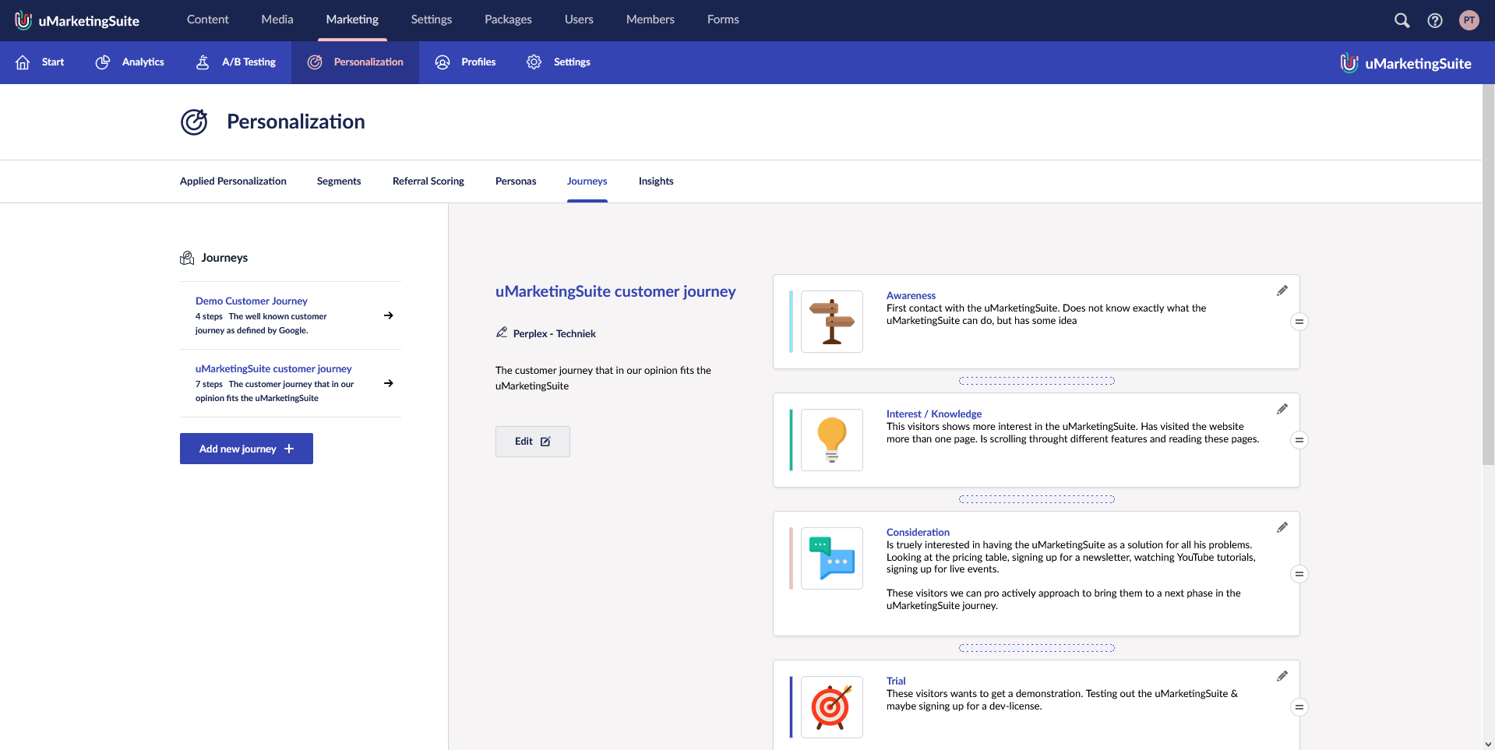Switch to Referral Scoring tab
This screenshot has width=1495, height=750.
428,181
